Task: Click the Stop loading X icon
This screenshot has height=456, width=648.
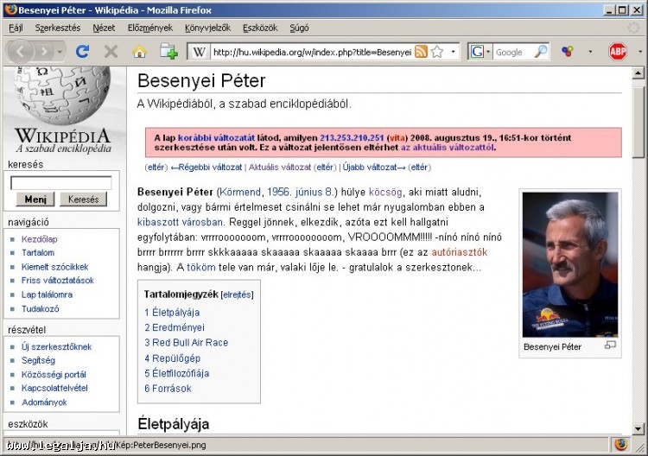Action: click(111, 52)
